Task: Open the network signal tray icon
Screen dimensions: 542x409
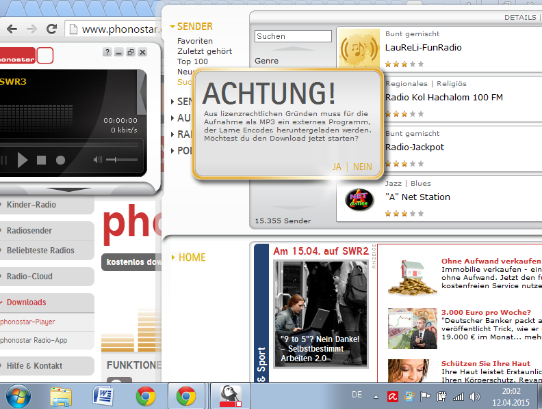Action: coord(459,397)
